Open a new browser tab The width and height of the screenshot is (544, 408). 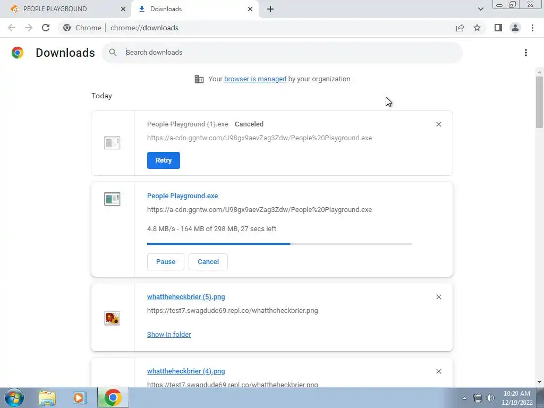pyautogui.click(x=270, y=9)
